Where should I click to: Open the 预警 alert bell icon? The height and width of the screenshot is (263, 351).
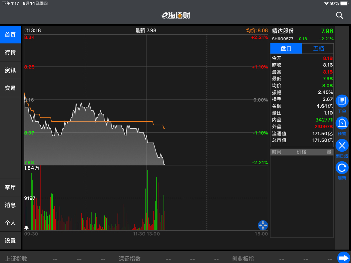[342, 123]
